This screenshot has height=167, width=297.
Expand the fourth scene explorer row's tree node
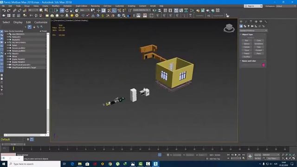click(x=6, y=43)
